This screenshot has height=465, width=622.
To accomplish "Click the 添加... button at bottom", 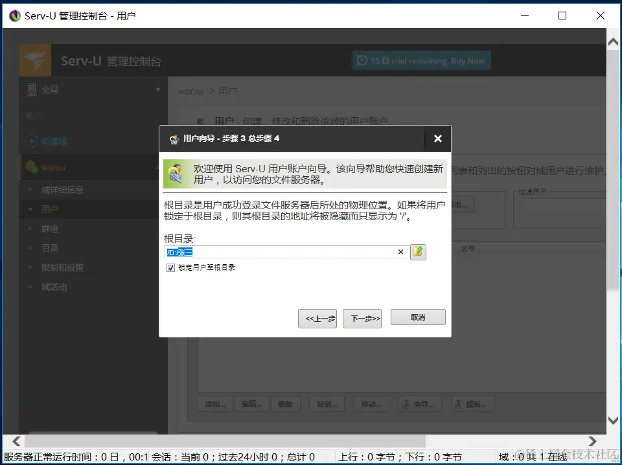I will click(x=215, y=404).
